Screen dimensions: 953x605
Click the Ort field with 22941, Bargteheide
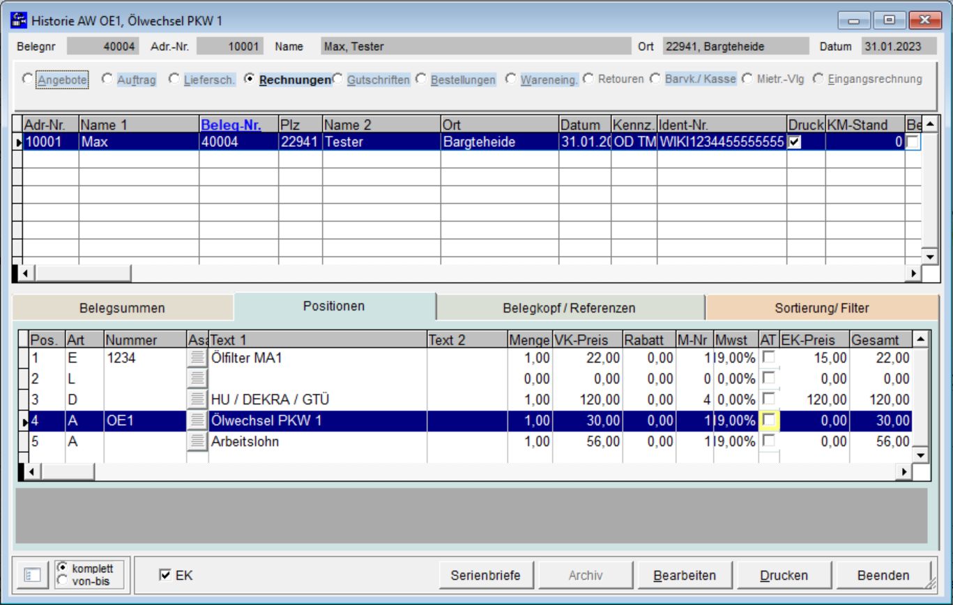coord(736,47)
